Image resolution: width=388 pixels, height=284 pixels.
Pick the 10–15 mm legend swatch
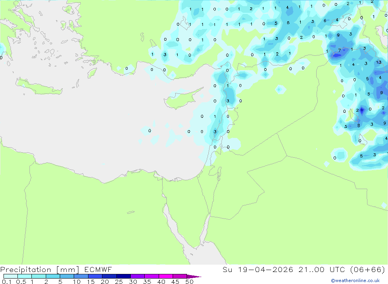click(81, 276)
